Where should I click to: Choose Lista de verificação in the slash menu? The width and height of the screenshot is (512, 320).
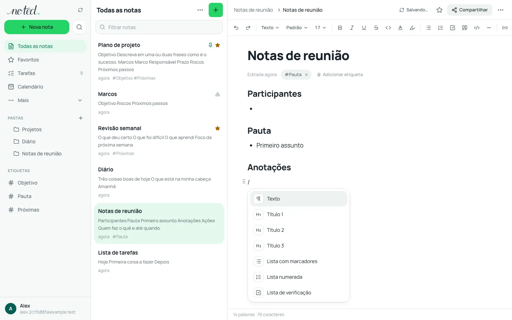pos(299,293)
